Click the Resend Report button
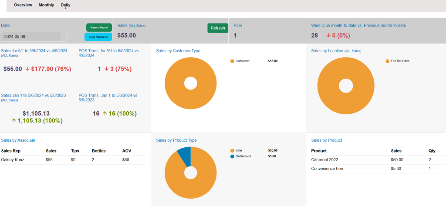 click(99, 27)
